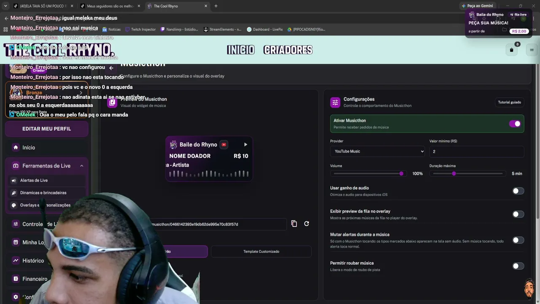Click the party icon for Dinamicas e brincadeiras
Viewport: 540px width, 304px height.
pos(14,193)
